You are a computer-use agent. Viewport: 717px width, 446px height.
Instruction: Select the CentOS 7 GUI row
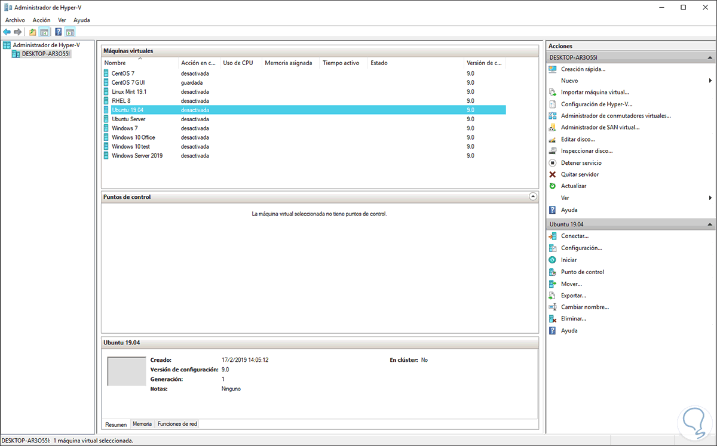pyautogui.click(x=304, y=82)
